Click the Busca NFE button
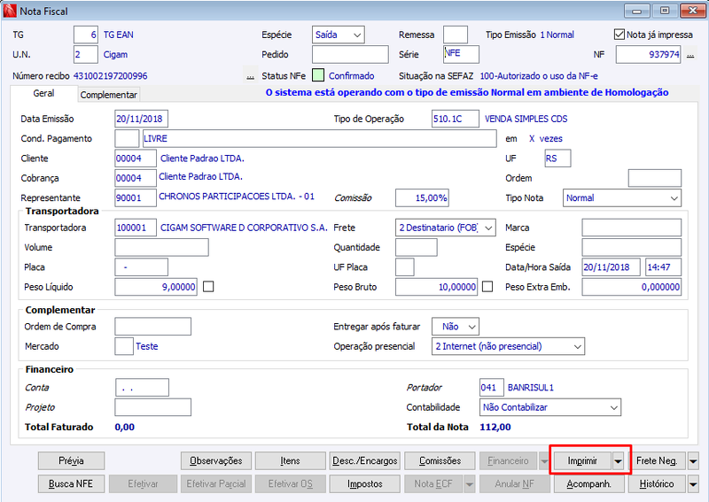Screen dimensions: 709x502 (71, 484)
